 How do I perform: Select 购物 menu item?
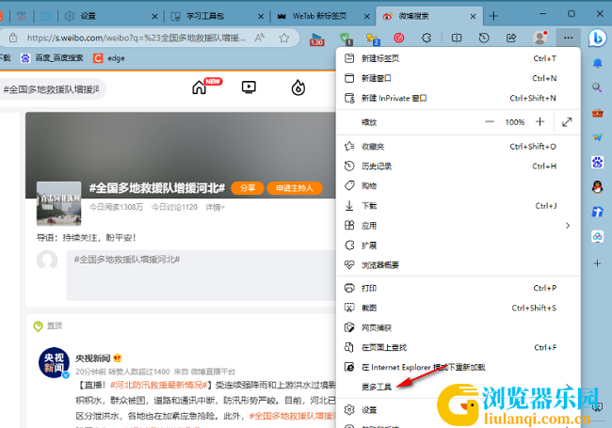click(x=459, y=186)
